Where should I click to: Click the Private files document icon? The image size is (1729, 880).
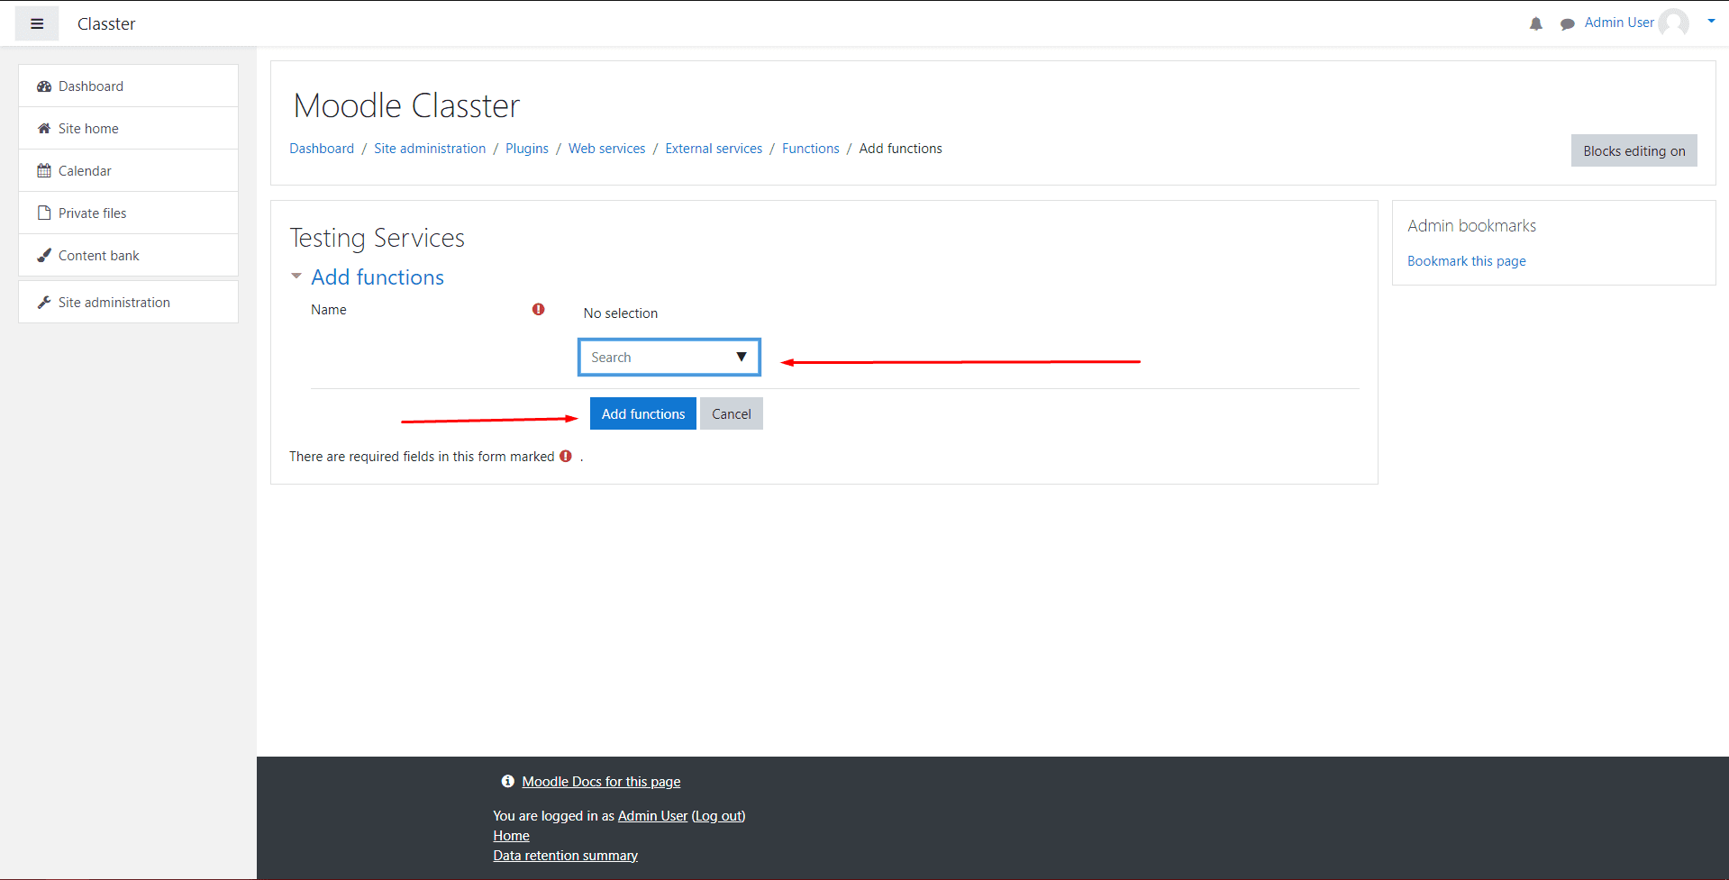click(44, 213)
